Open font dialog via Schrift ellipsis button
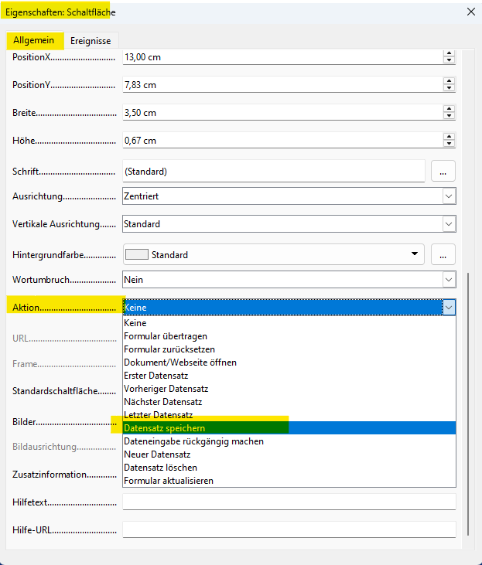Image resolution: width=482 pixels, height=565 pixels. (x=443, y=171)
